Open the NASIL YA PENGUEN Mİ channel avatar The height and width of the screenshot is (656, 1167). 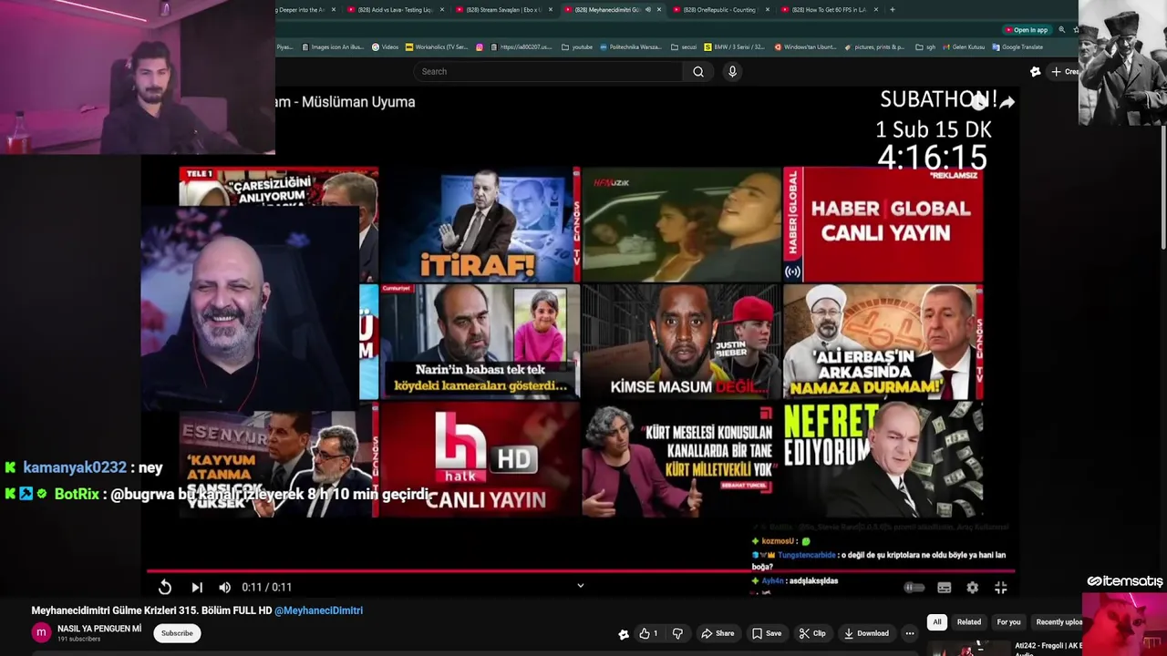point(41,632)
